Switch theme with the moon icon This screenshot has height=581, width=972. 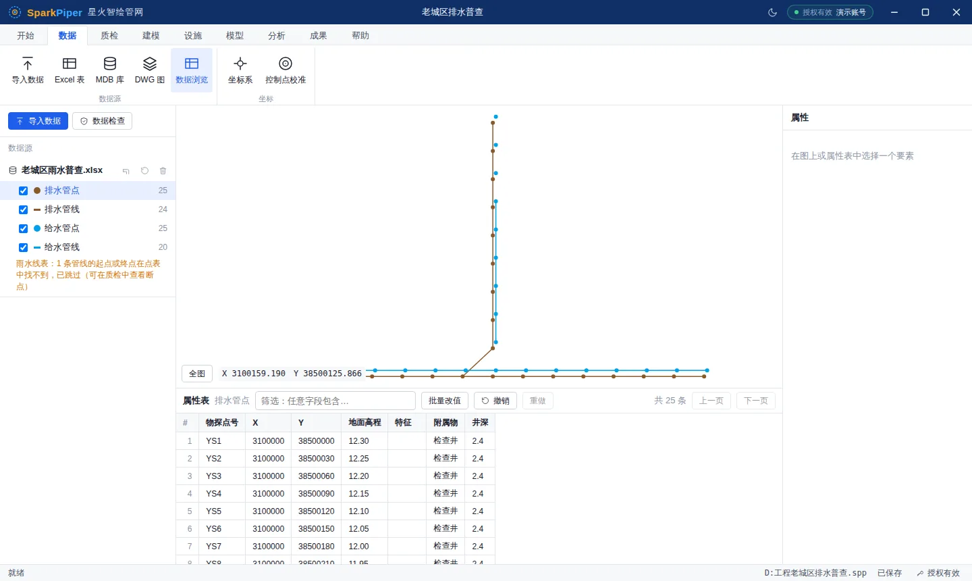773,12
